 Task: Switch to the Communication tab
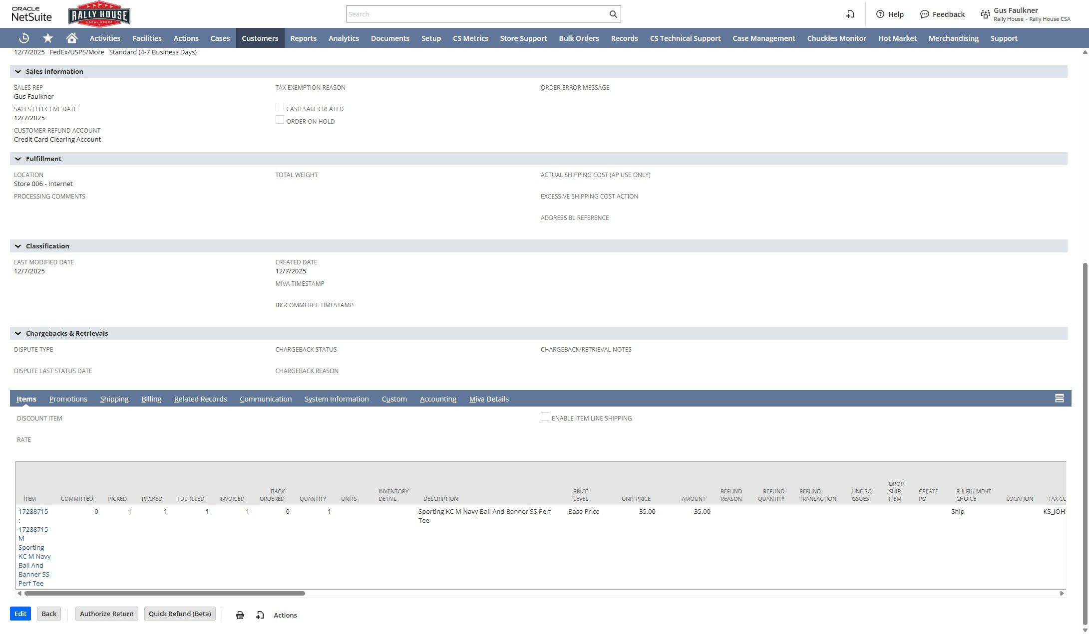266,399
